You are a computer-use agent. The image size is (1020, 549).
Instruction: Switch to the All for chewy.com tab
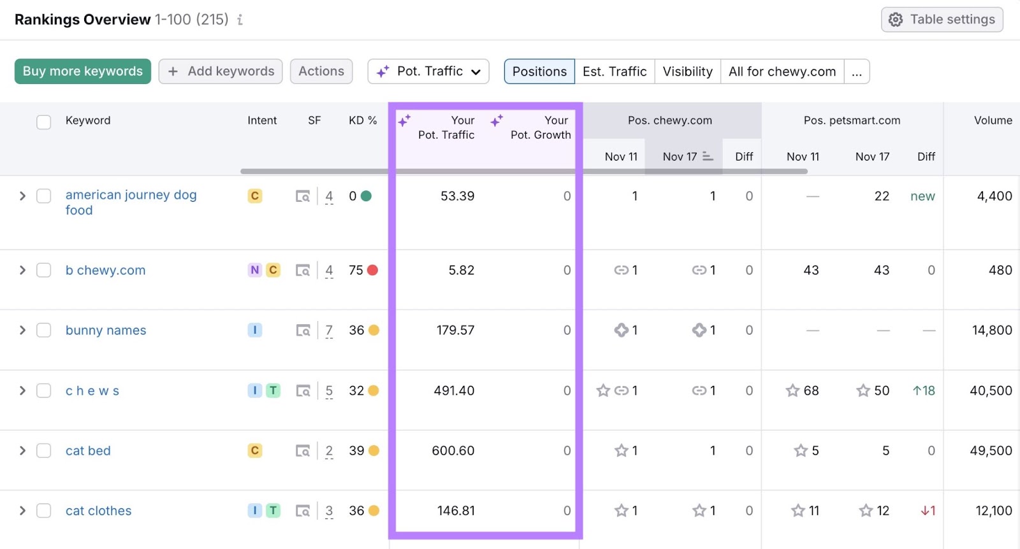(x=782, y=71)
